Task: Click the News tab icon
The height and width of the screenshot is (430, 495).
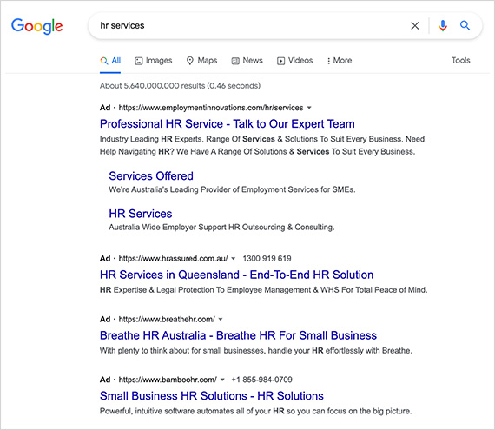Action: (235, 61)
